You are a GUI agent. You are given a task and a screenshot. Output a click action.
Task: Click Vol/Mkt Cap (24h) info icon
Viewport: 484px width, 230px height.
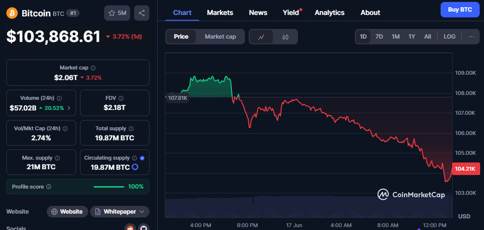point(65,128)
